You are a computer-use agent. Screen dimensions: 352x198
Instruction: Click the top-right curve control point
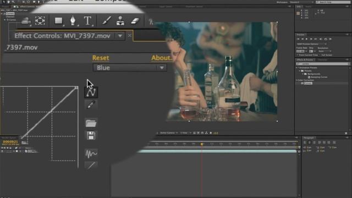[76, 88]
